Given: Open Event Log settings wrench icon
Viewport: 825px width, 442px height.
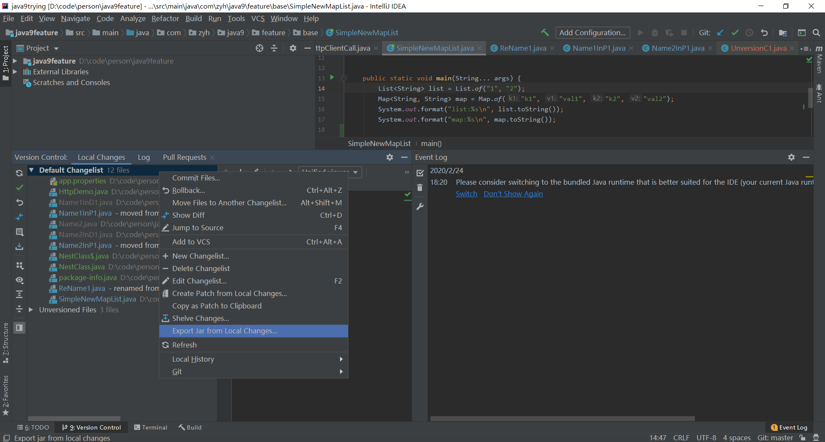Looking at the screenshot, I should [x=420, y=207].
